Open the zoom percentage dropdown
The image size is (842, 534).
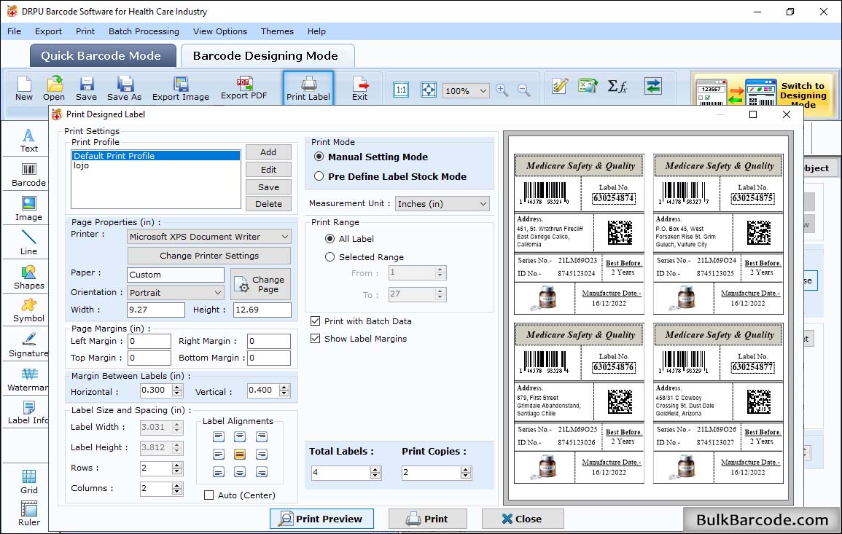pyautogui.click(x=466, y=90)
